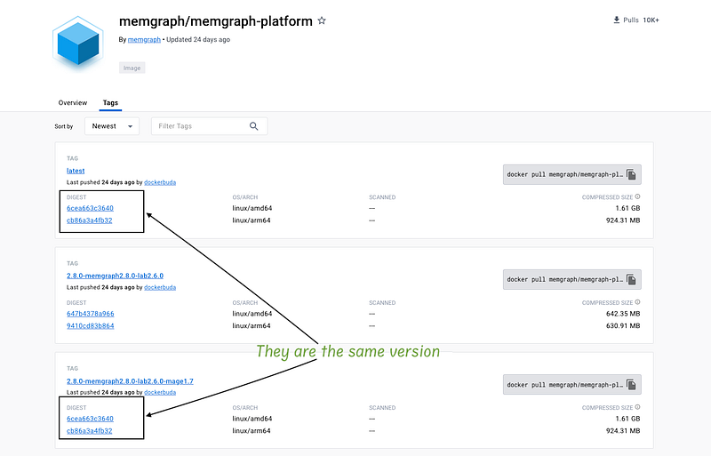Click the 10K+ pulls count
The width and height of the screenshot is (711, 456).
point(651,20)
